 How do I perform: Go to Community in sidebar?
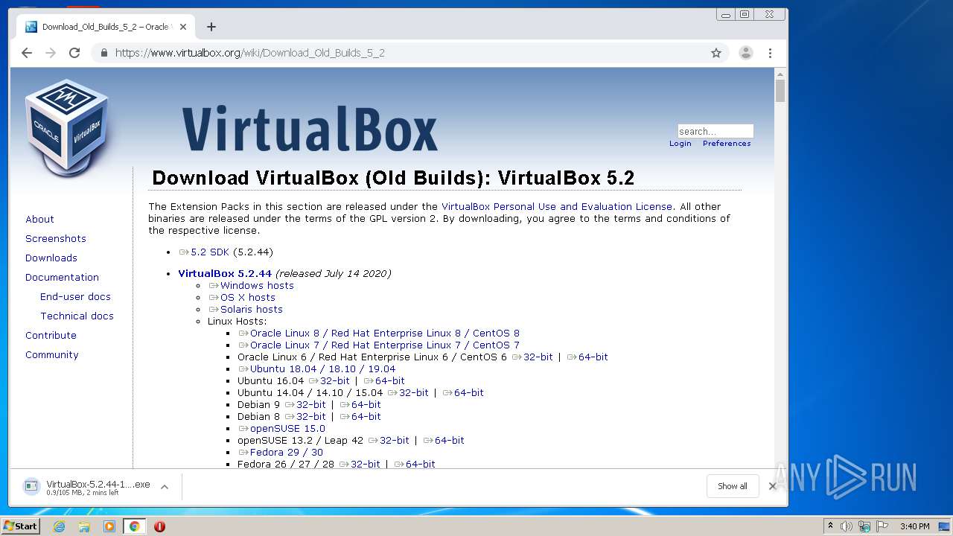(x=52, y=354)
